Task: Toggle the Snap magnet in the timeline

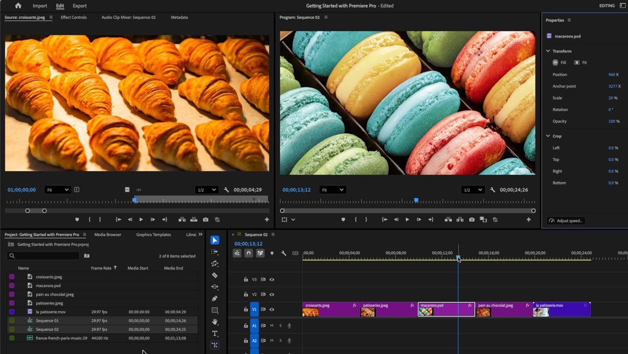Action: tap(249, 253)
